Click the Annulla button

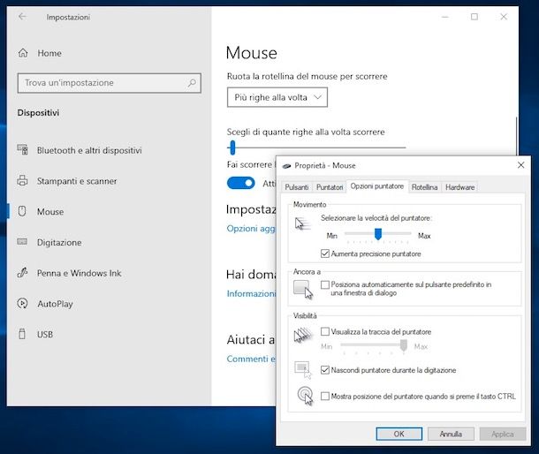451,434
